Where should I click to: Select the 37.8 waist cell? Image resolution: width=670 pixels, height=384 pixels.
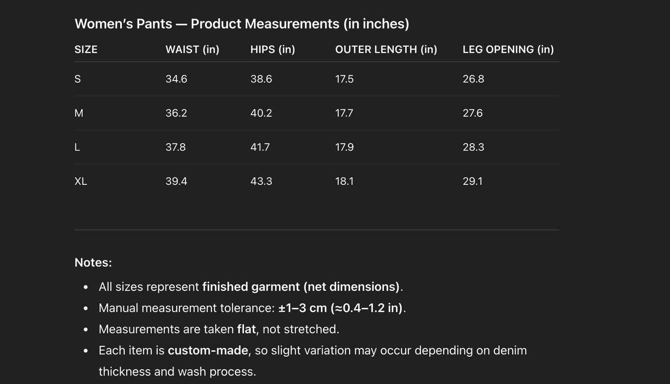tap(175, 147)
